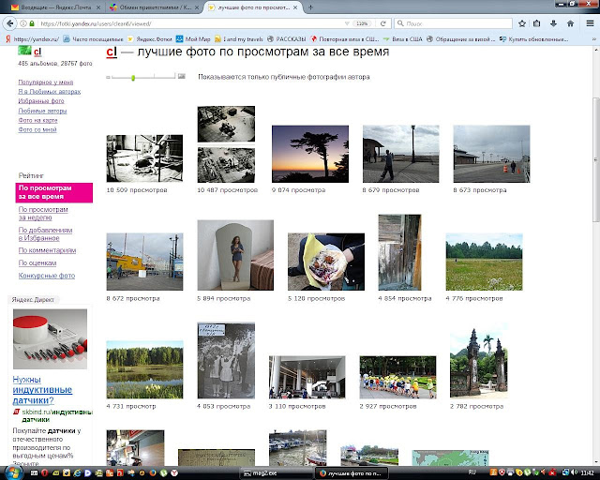Screen dimensions: 600x480
Task: Reset the 110% zoom level indicator
Action: tap(362, 23)
